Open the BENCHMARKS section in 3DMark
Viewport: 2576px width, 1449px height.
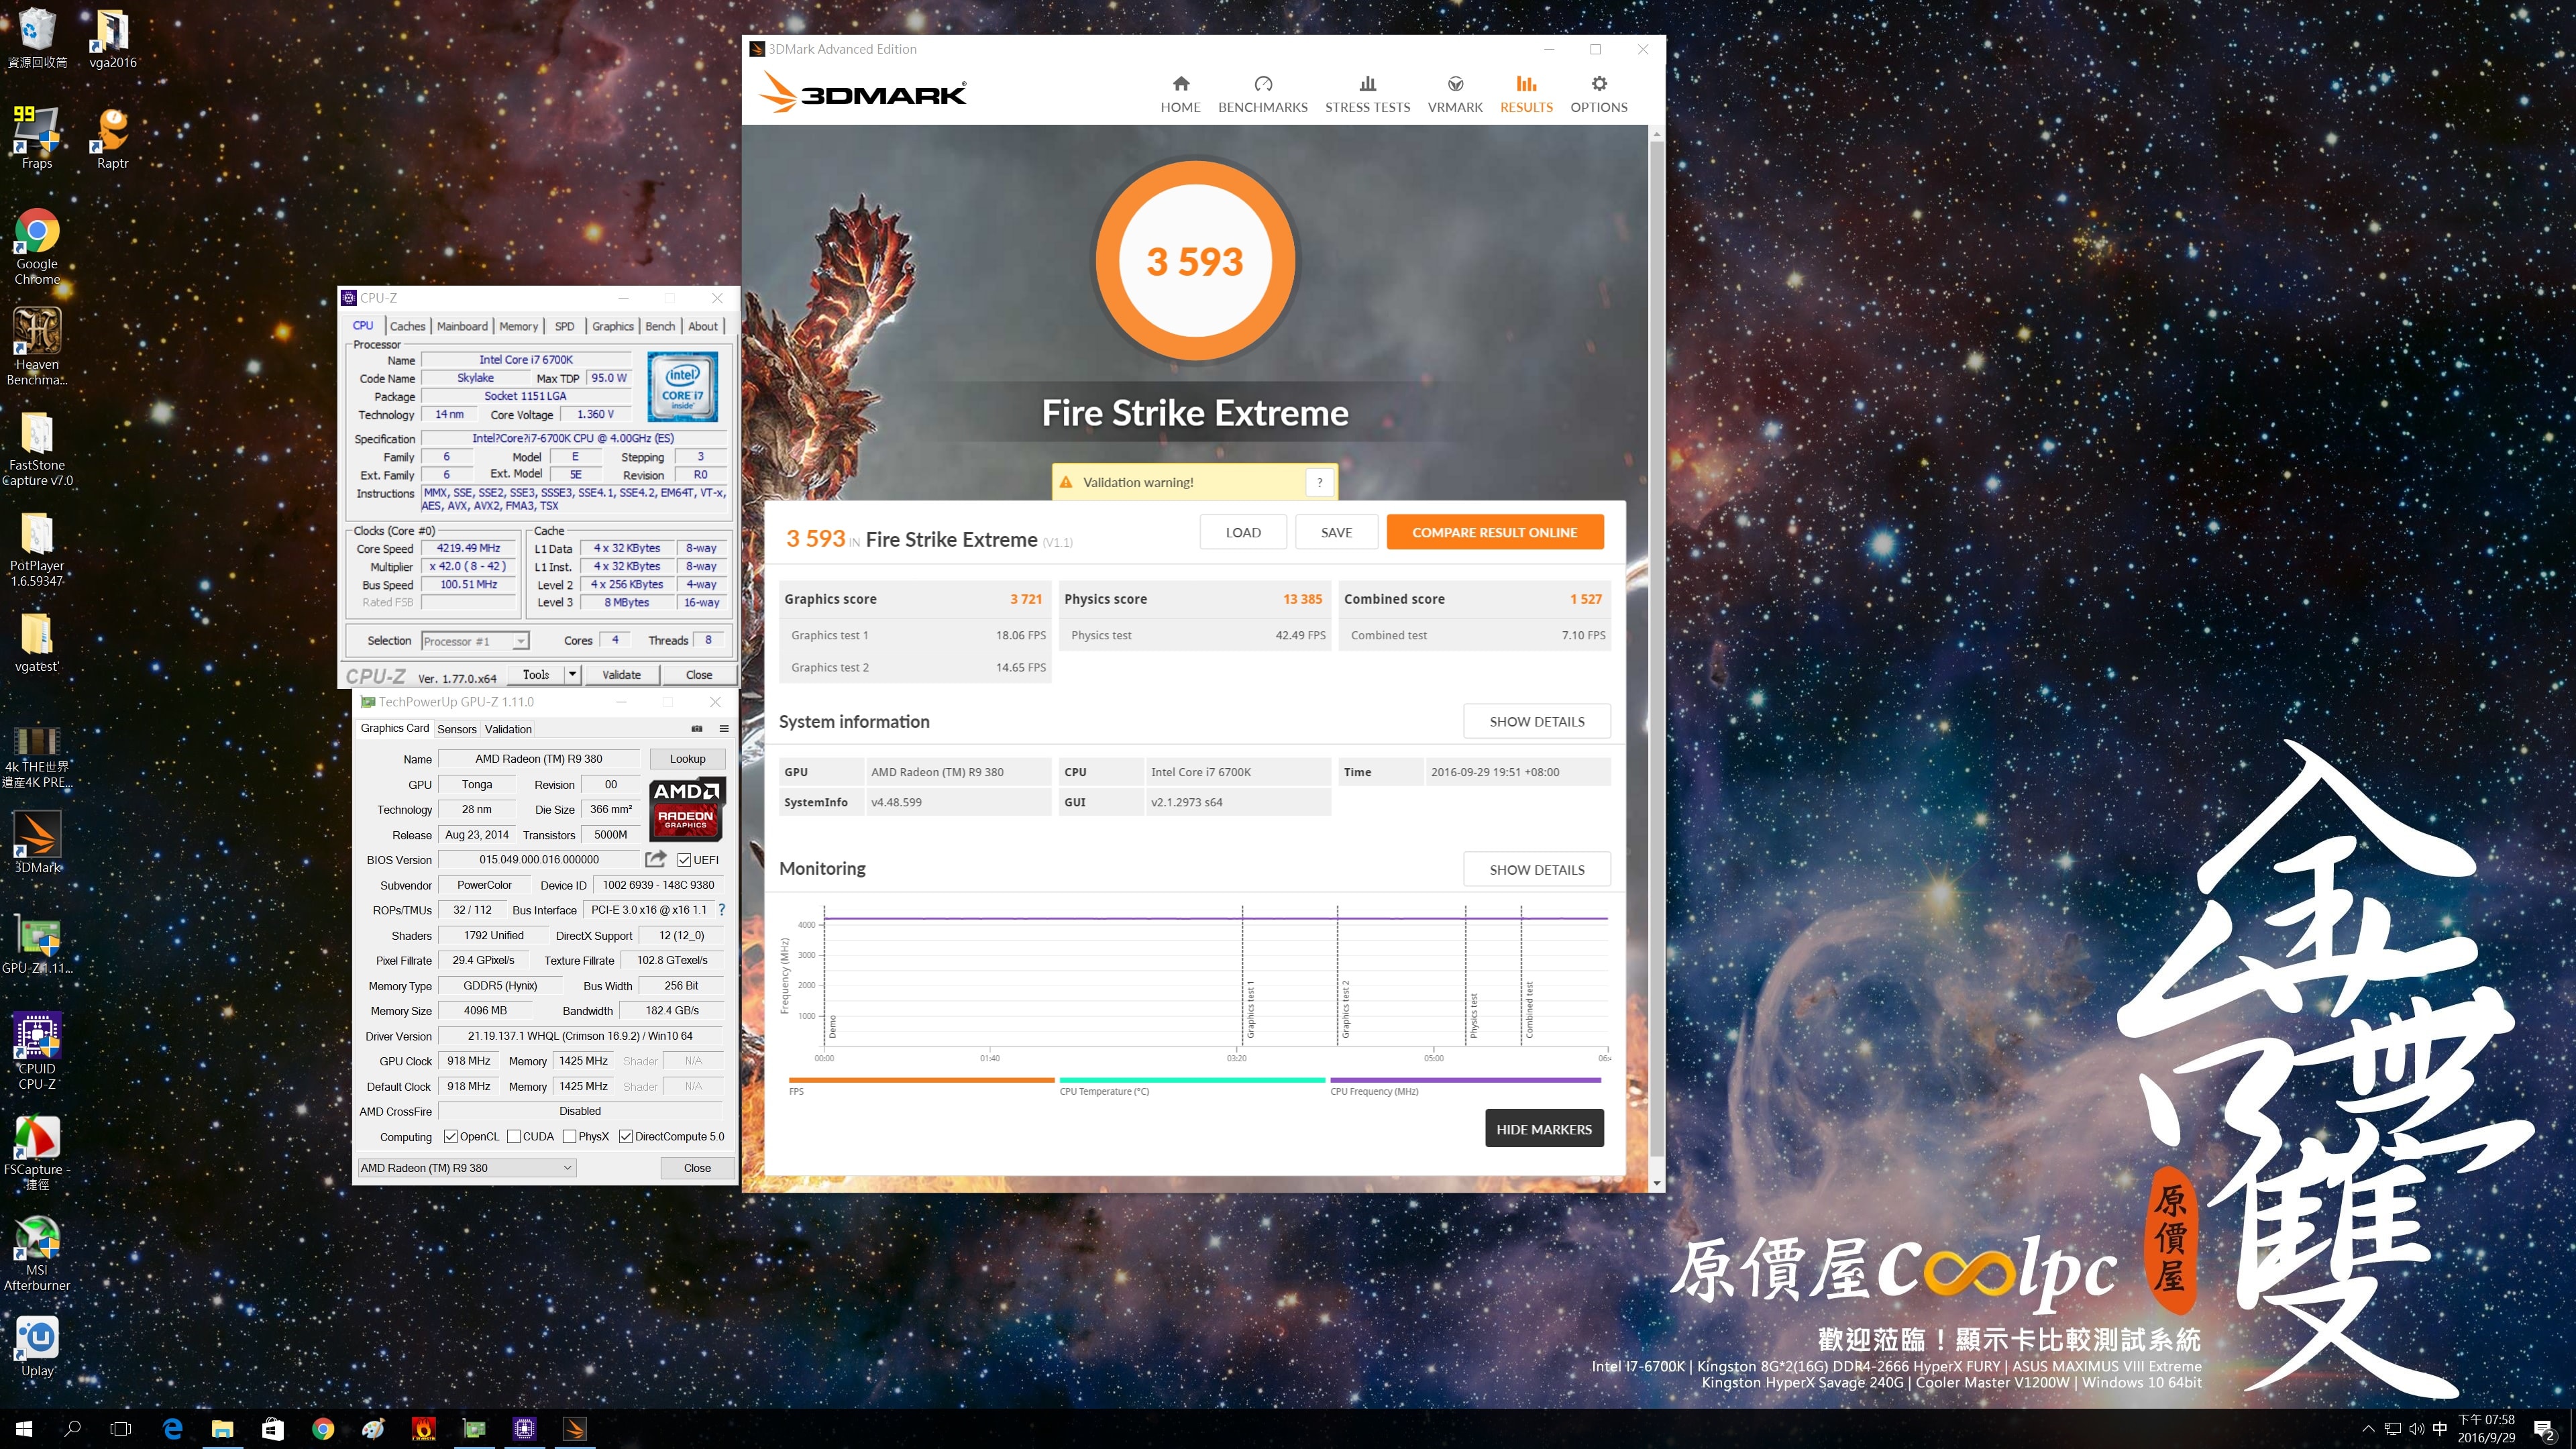pos(1262,94)
